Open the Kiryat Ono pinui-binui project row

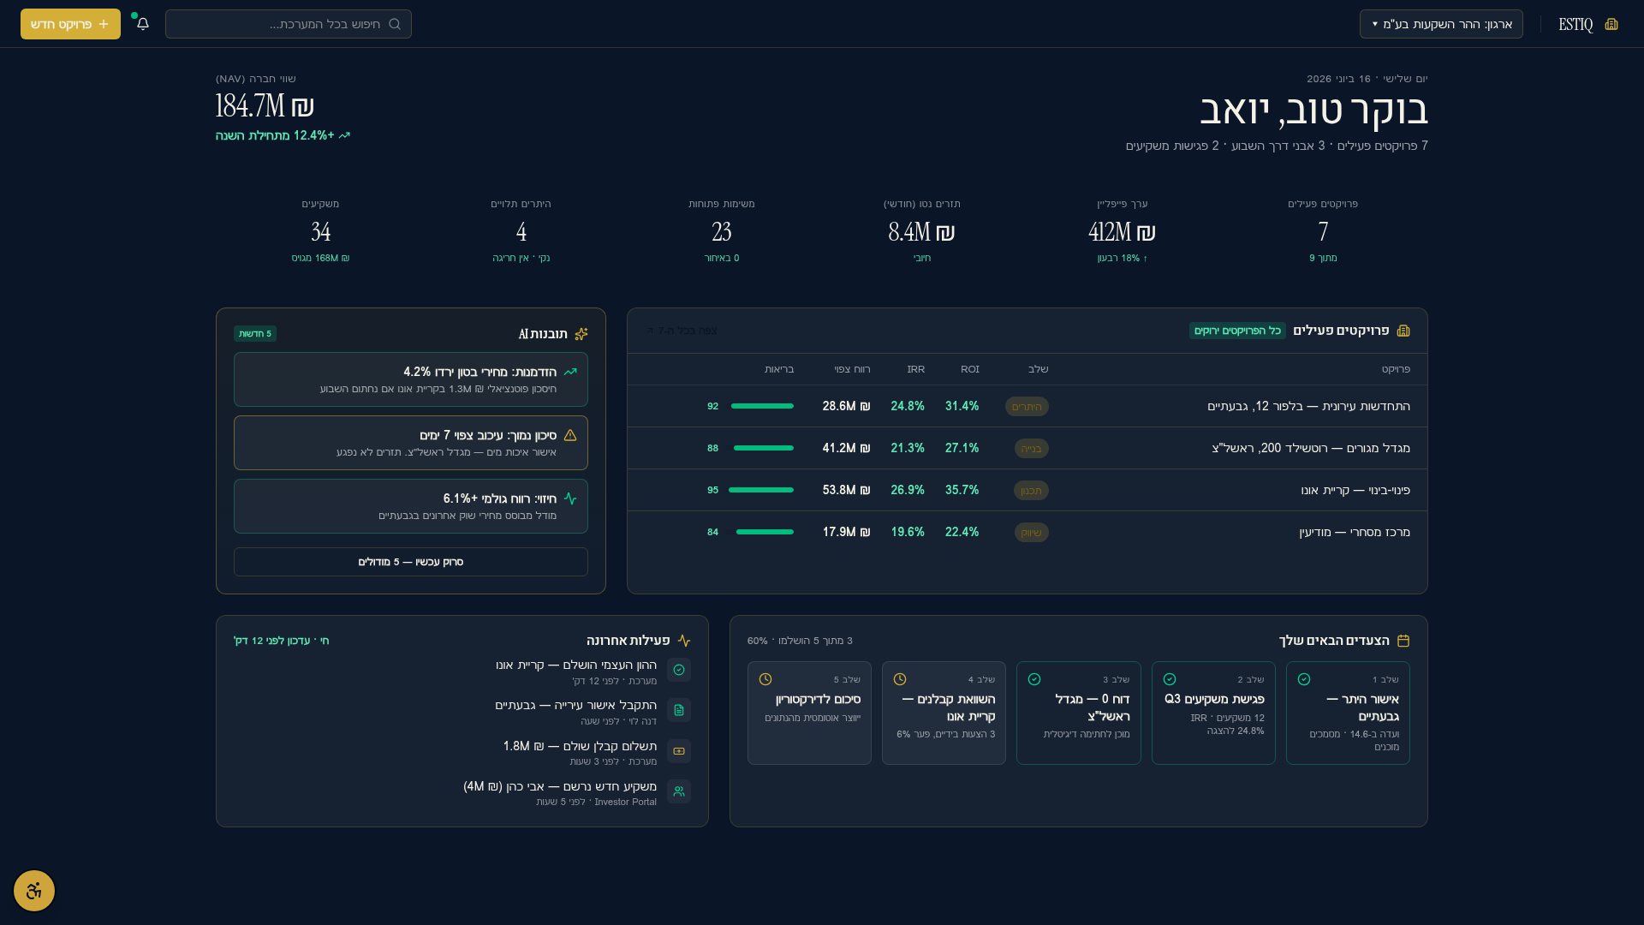[x=1027, y=490]
